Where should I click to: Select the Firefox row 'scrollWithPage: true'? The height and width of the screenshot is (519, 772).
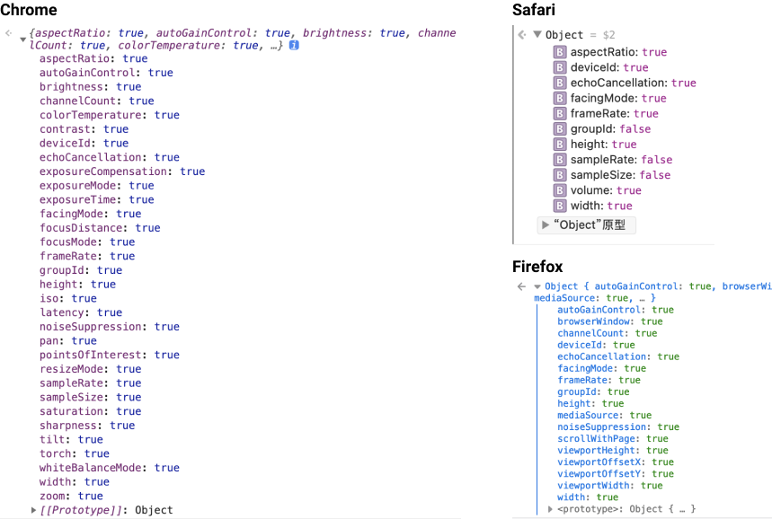tap(613, 439)
